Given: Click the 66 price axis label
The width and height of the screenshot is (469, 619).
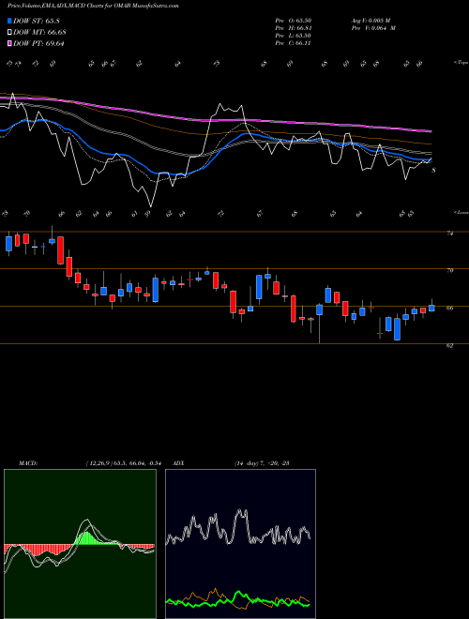Looking at the screenshot, I should (x=449, y=308).
